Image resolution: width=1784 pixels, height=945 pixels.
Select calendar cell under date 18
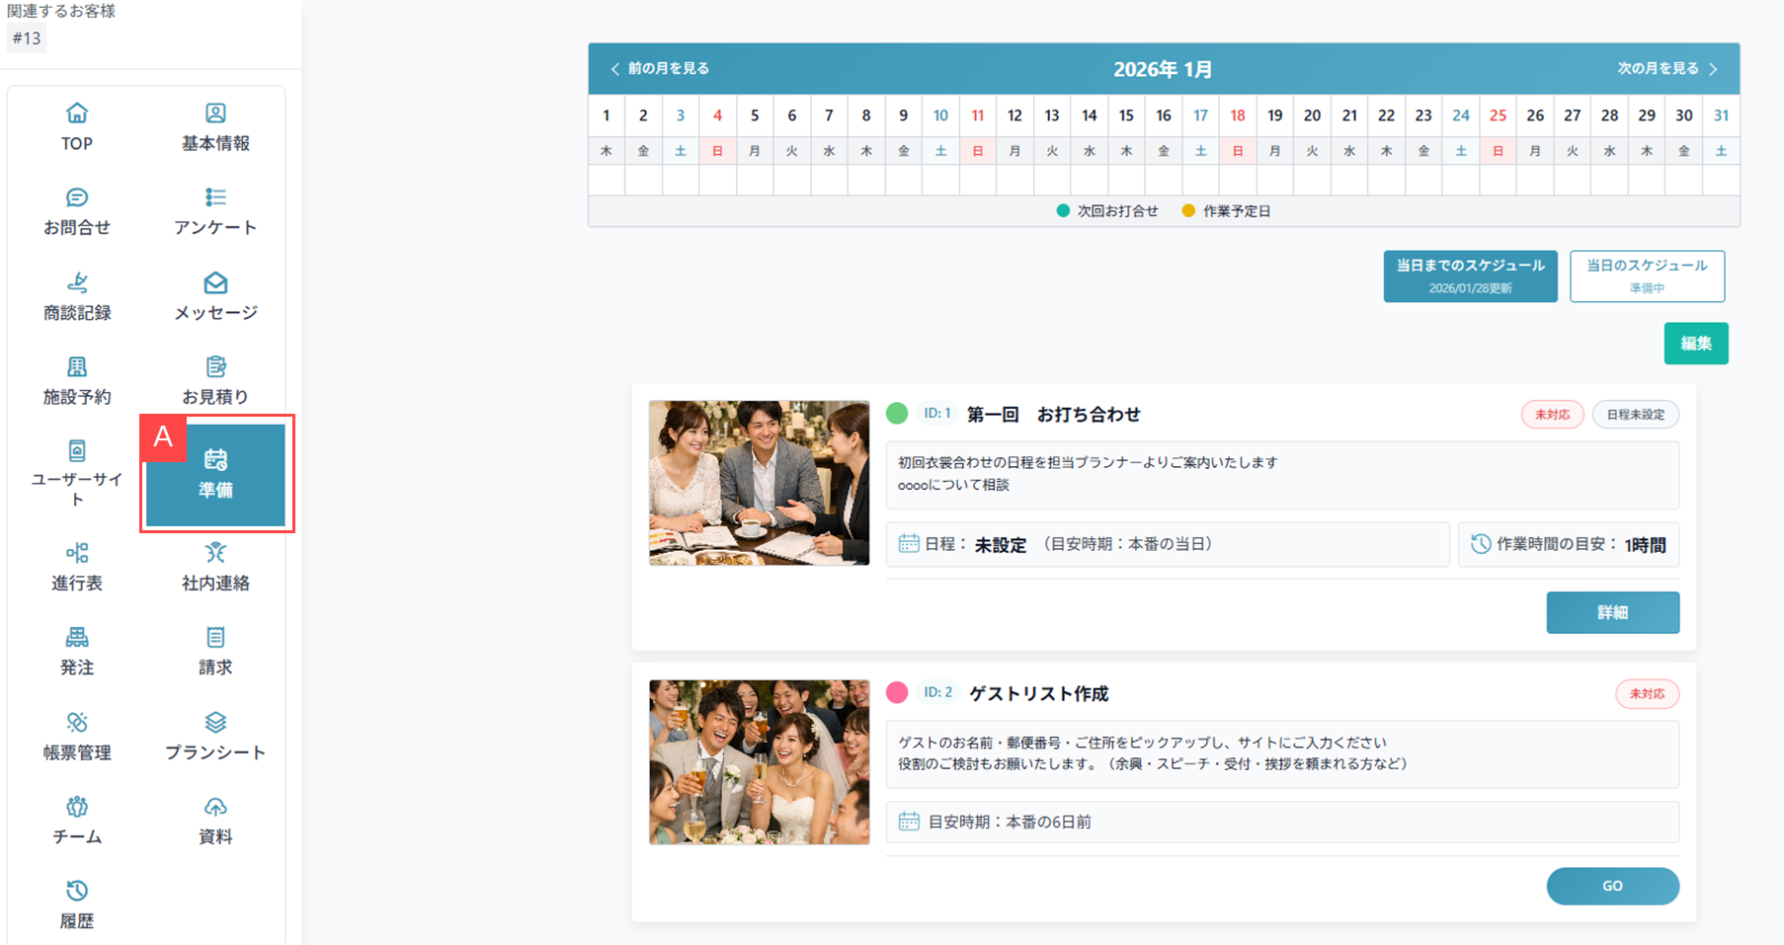(x=1237, y=181)
